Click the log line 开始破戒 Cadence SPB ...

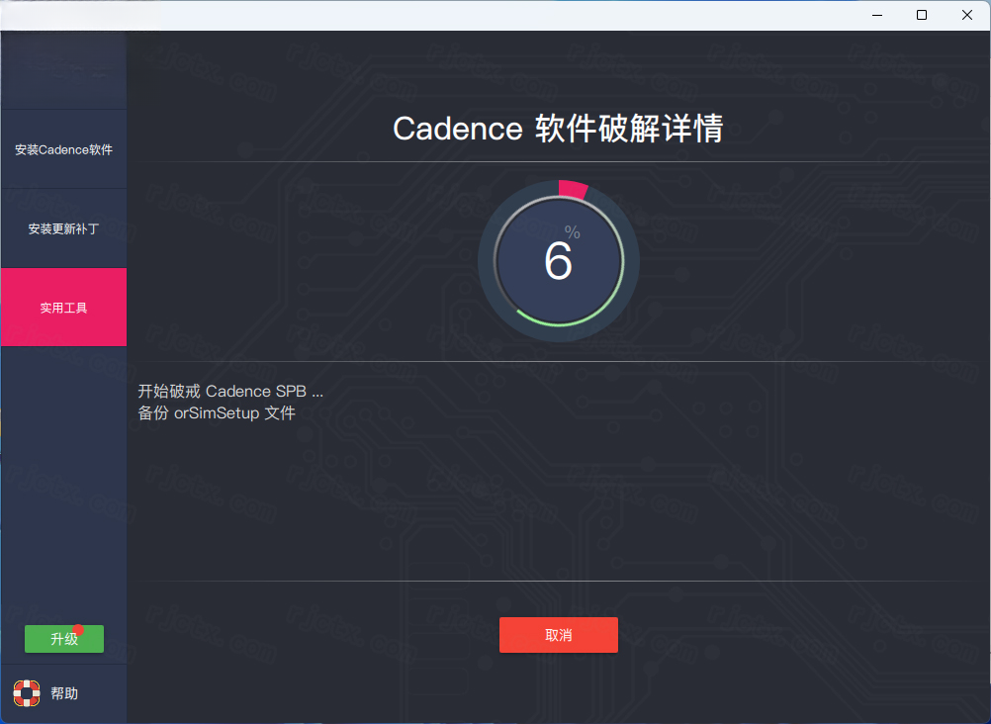(230, 392)
